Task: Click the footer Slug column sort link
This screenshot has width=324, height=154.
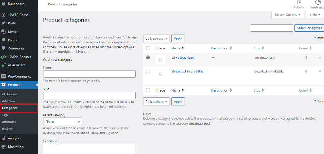Action: (259, 90)
